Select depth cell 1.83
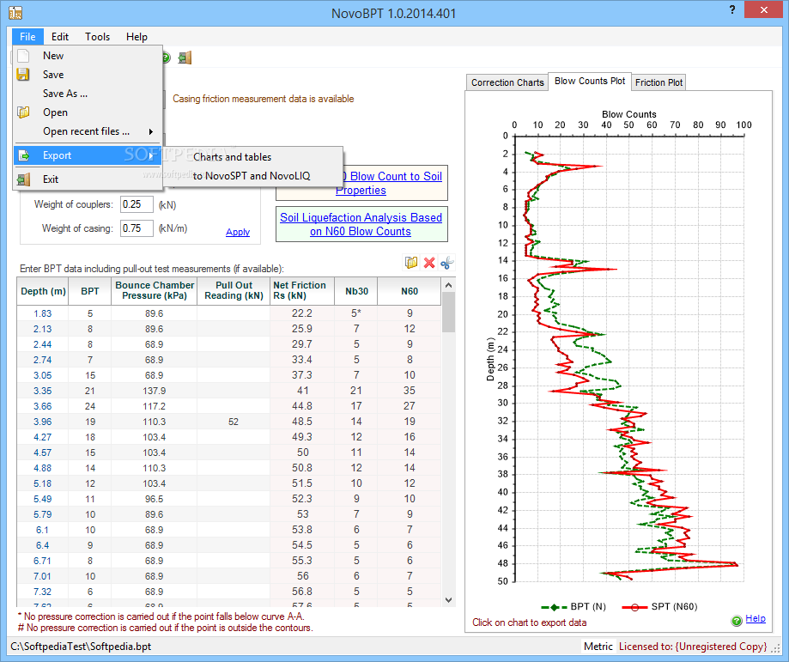 pyautogui.click(x=43, y=313)
